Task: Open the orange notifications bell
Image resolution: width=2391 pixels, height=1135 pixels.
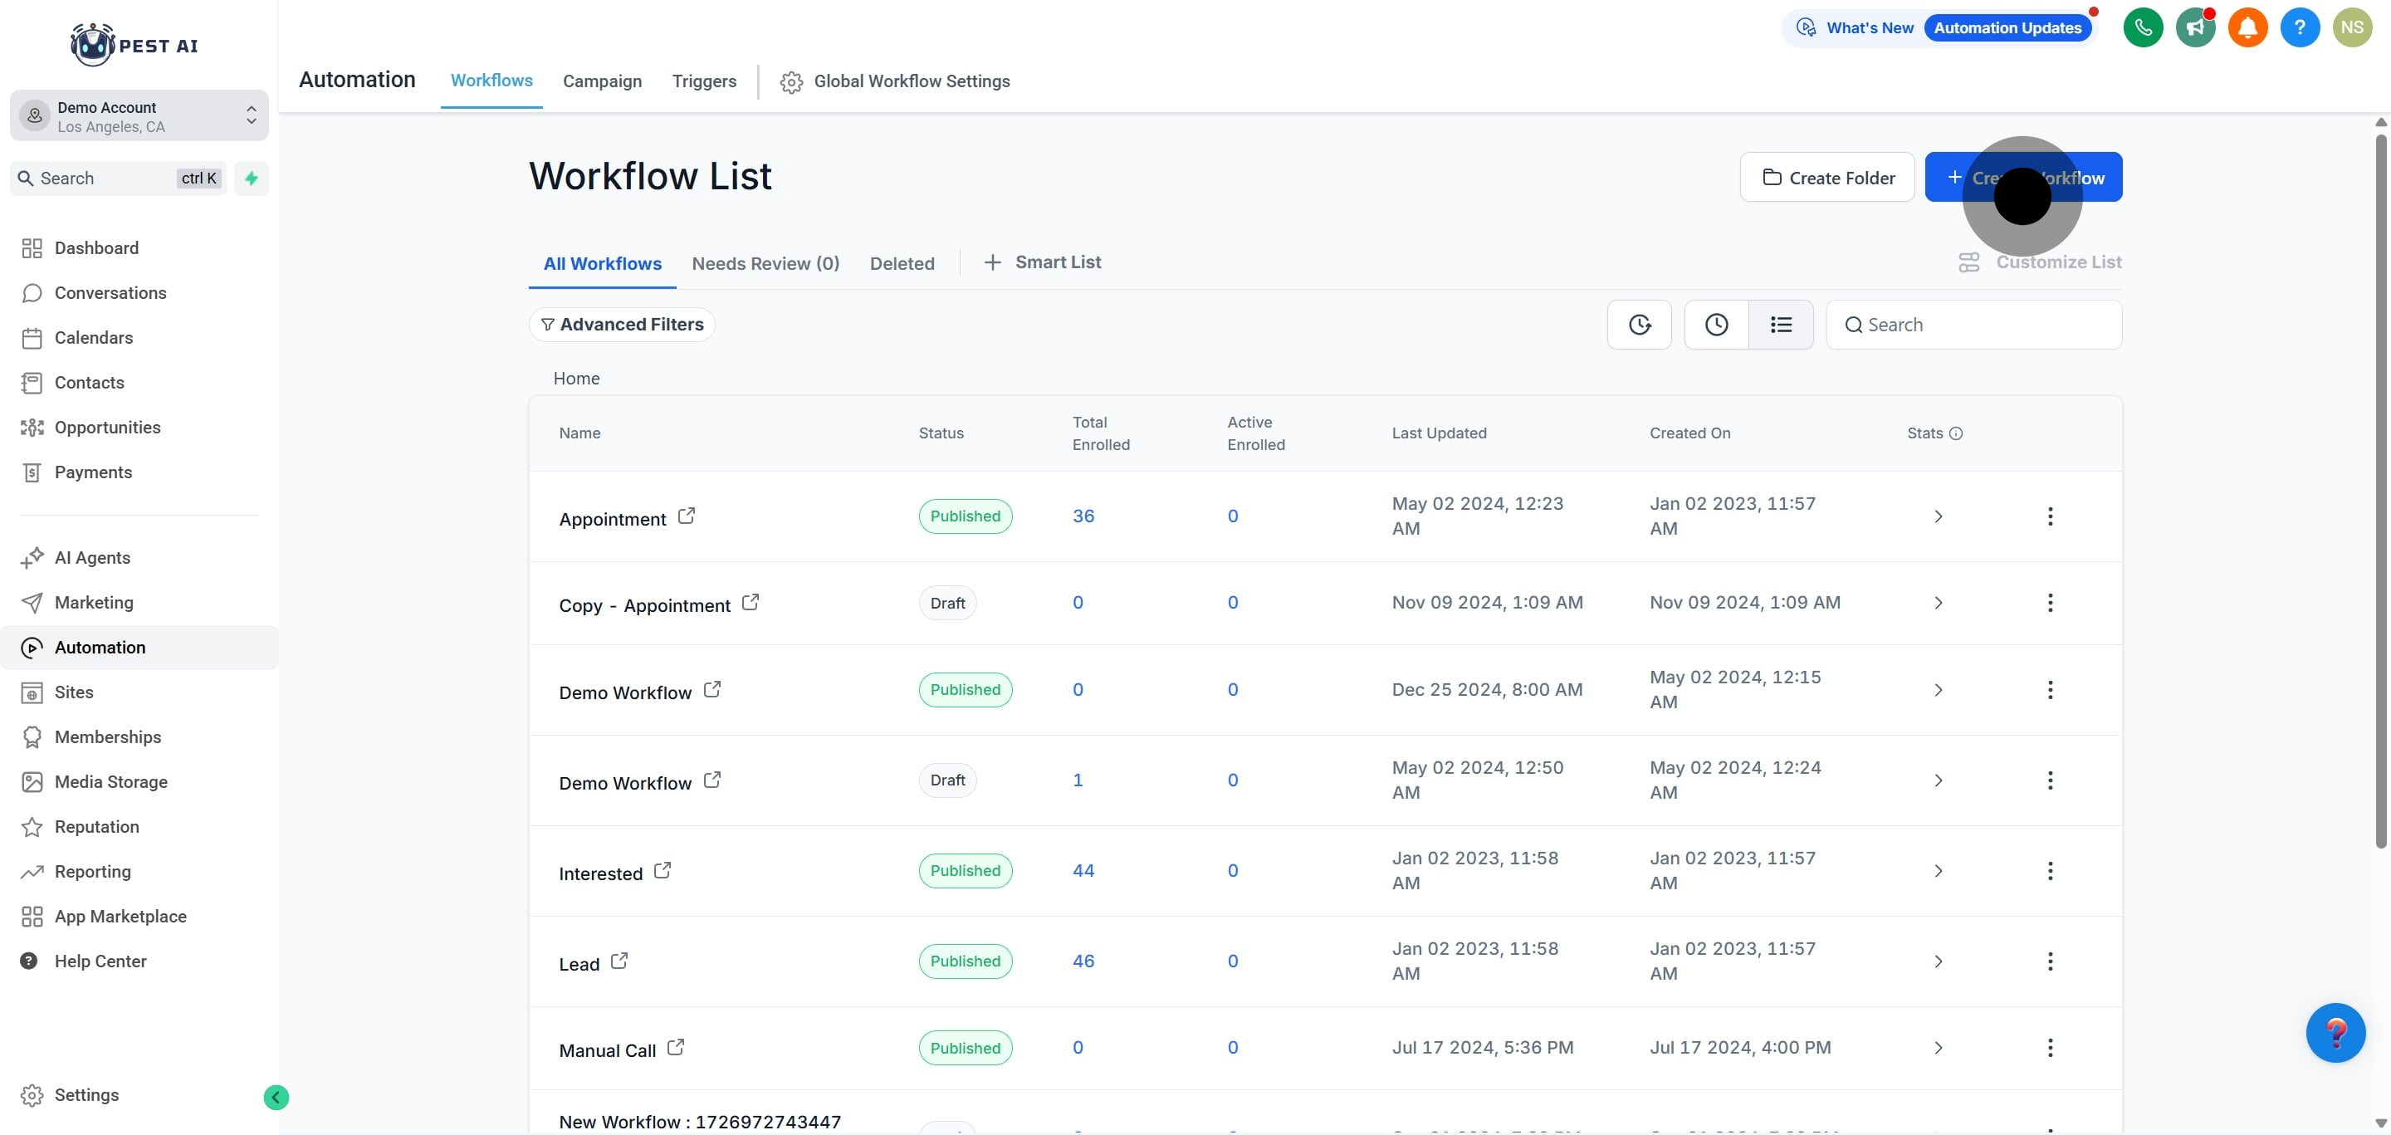Action: click(x=2248, y=27)
